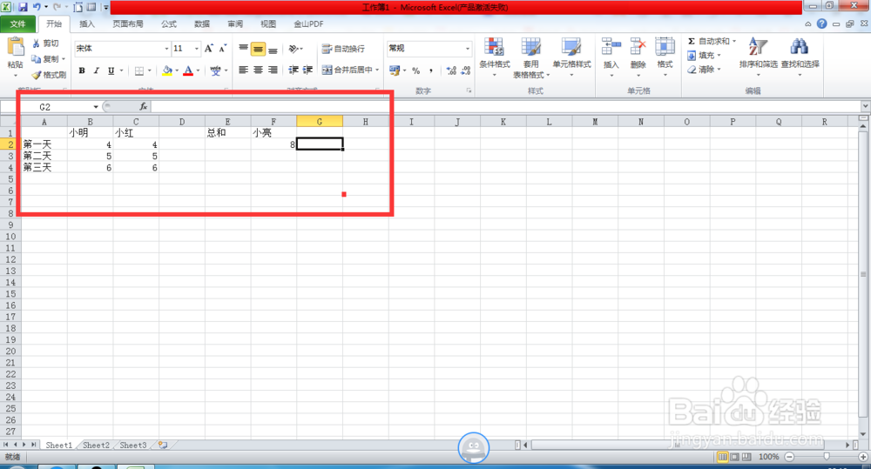Screen dimensions: 871x469
Task: Toggle italic formatting
Action: click(x=96, y=70)
